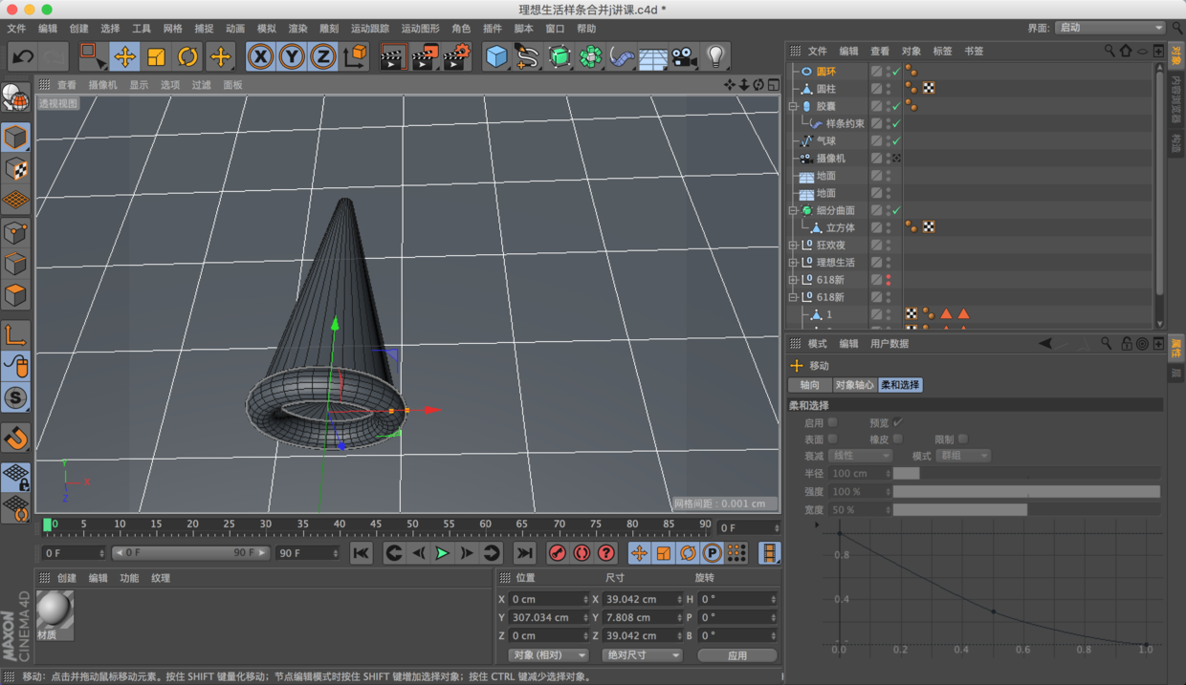Click the Enable Axis L-shaped icon
Image resolution: width=1186 pixels, height=685 pixels.
tap(15, 334)
